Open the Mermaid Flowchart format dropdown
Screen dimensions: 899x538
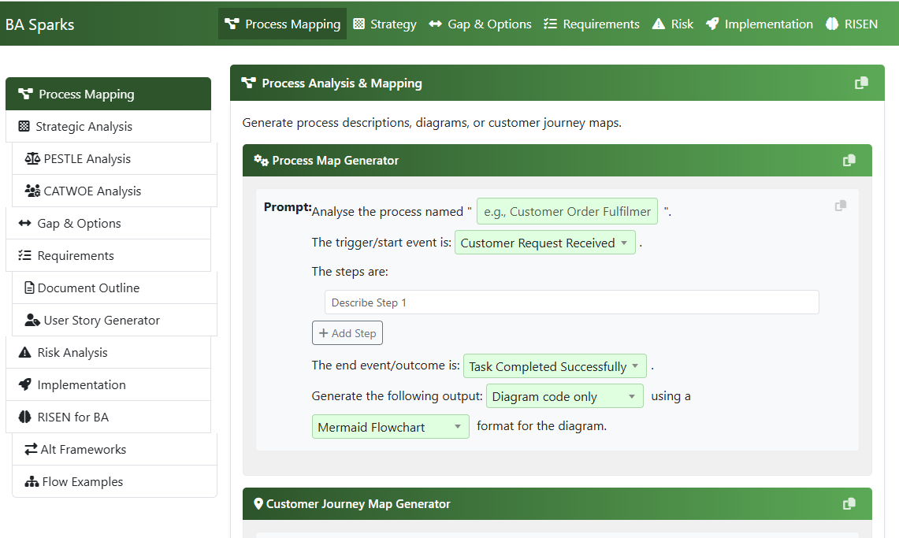(391, 427)
